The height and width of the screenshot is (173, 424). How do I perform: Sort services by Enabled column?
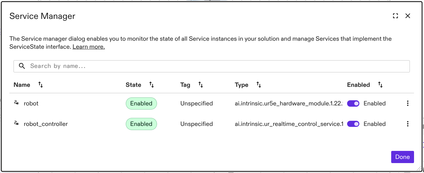point(380,85)
